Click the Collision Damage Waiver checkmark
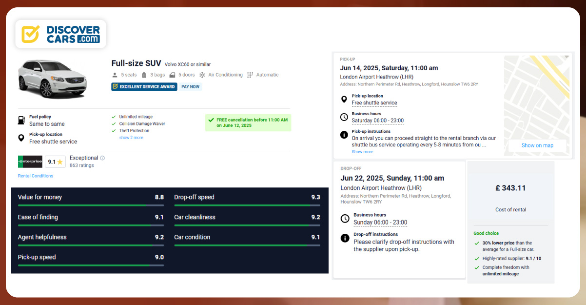This screenshot has width=586, height=305. pyautogui.click(x=114, y=124)
